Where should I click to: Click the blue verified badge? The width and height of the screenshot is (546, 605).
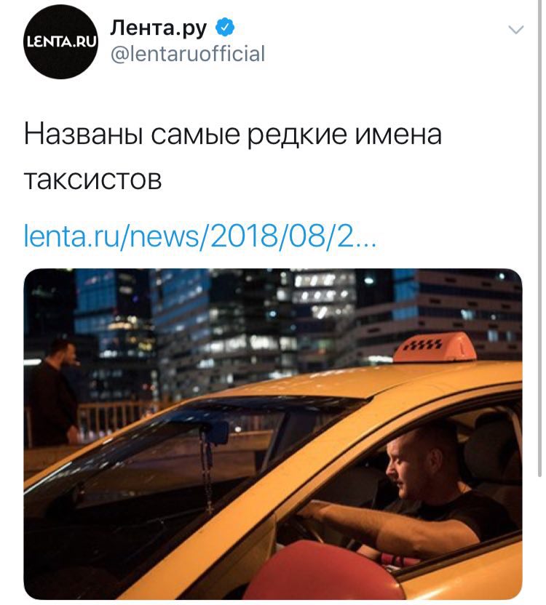tap(224, 28)
